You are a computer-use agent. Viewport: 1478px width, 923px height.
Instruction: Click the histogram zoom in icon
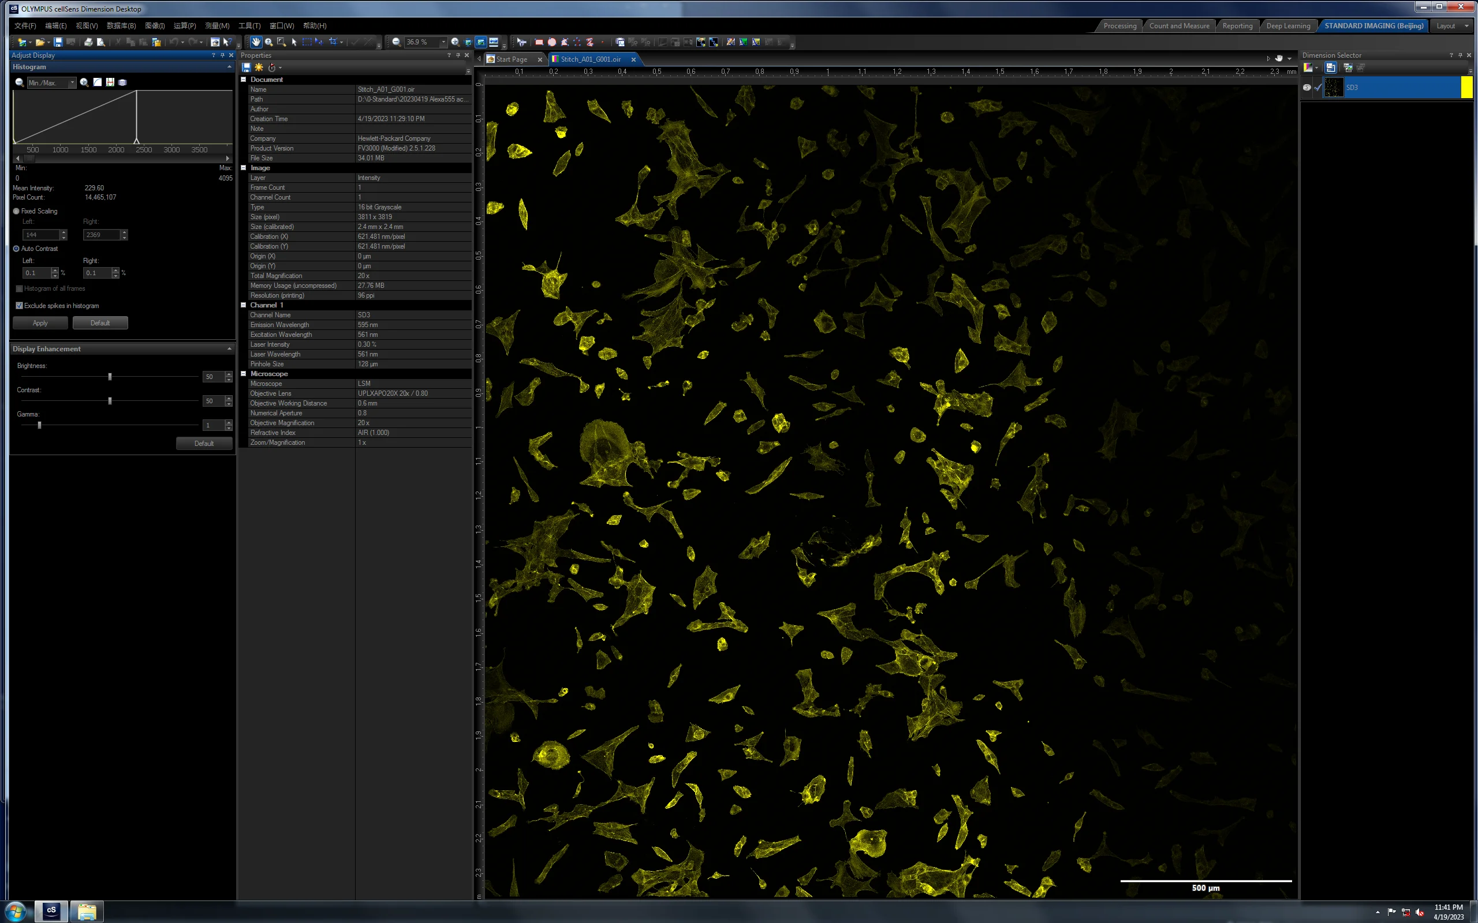click(x=84, y=82)
